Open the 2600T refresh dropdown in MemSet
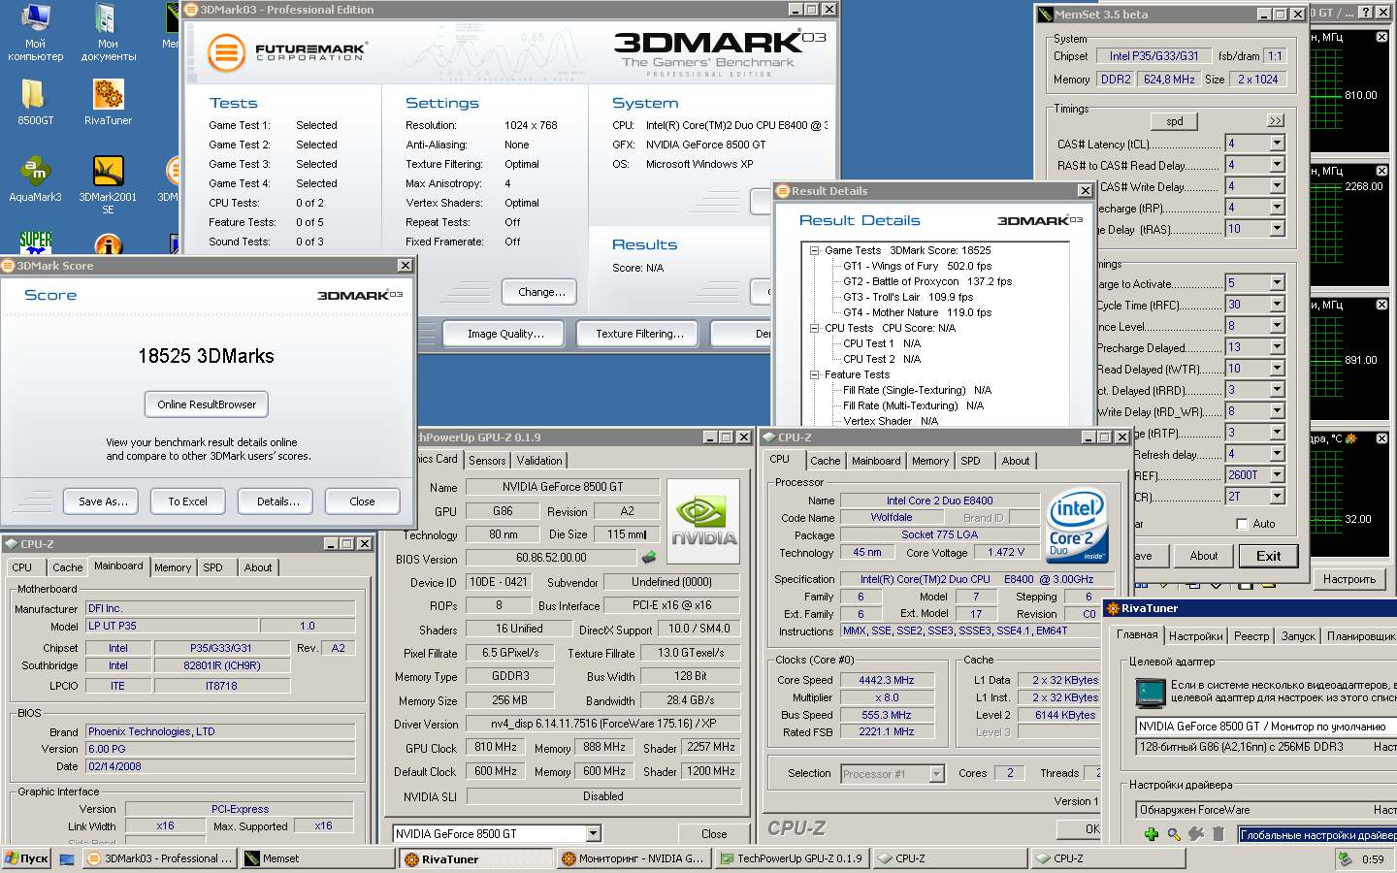Viewport: 1397px width, 873px height. [1277, 475]
